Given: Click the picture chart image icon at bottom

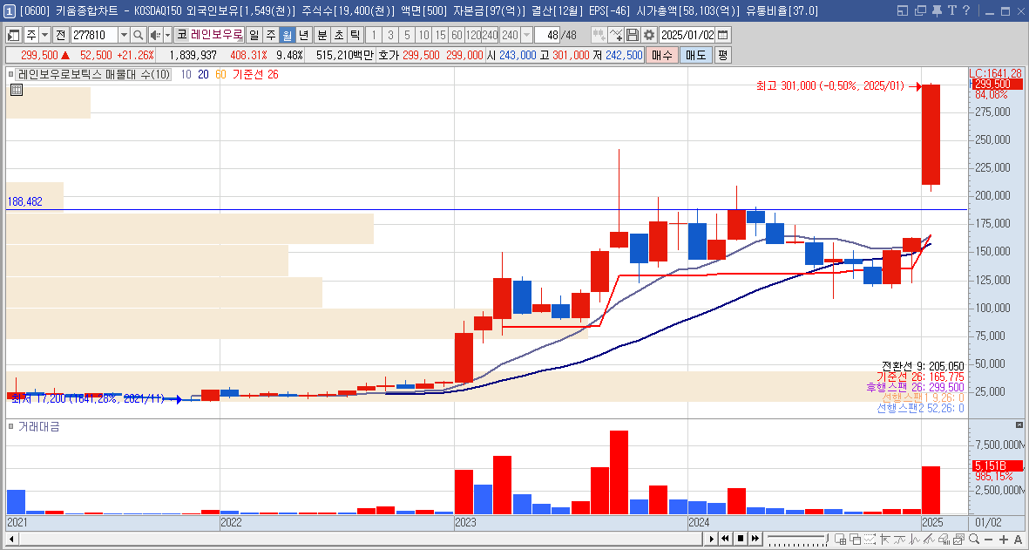Looking at the screenshot, I should pos(959,539).
